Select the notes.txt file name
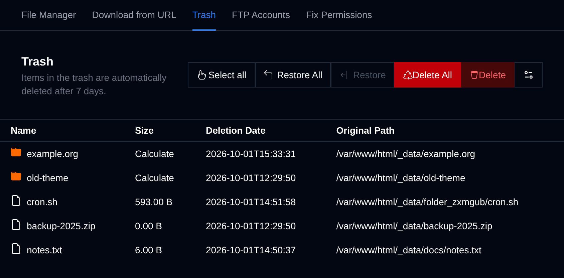The width and height of the screenshot is (564, 278). click(44, 250)
